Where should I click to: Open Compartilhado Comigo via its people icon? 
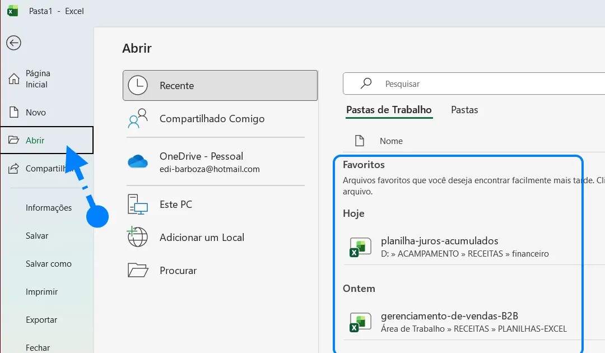tap(136, 119)
